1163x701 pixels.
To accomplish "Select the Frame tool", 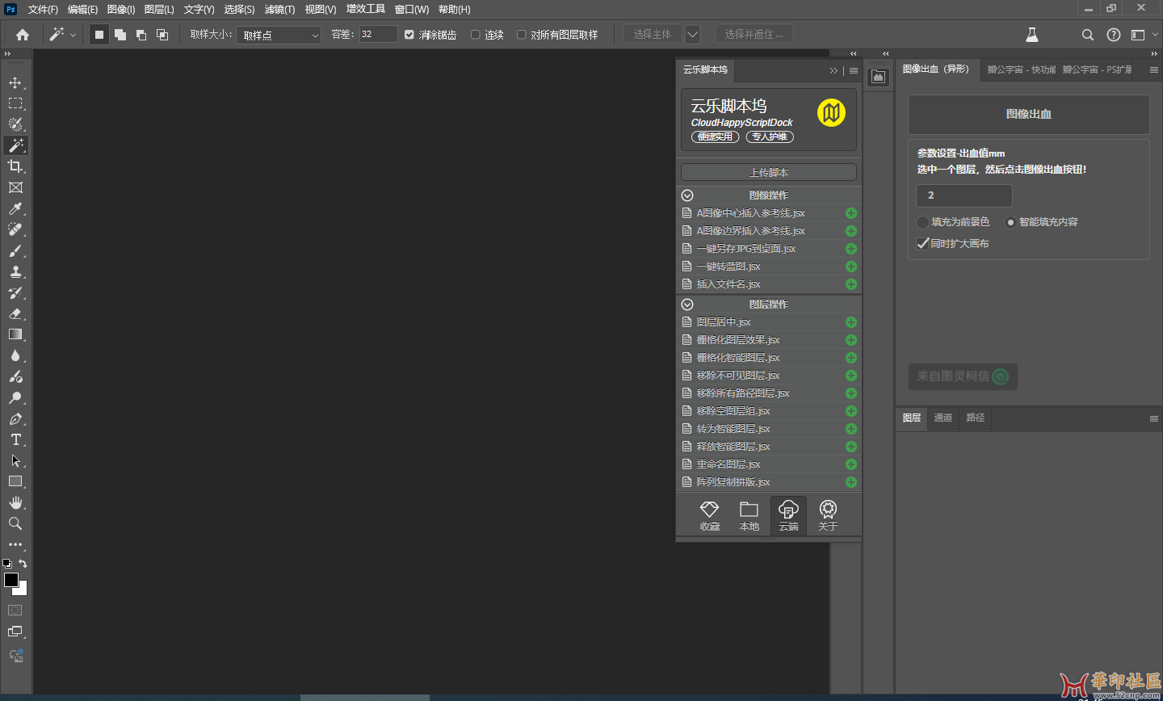I will tap(15, 187).
